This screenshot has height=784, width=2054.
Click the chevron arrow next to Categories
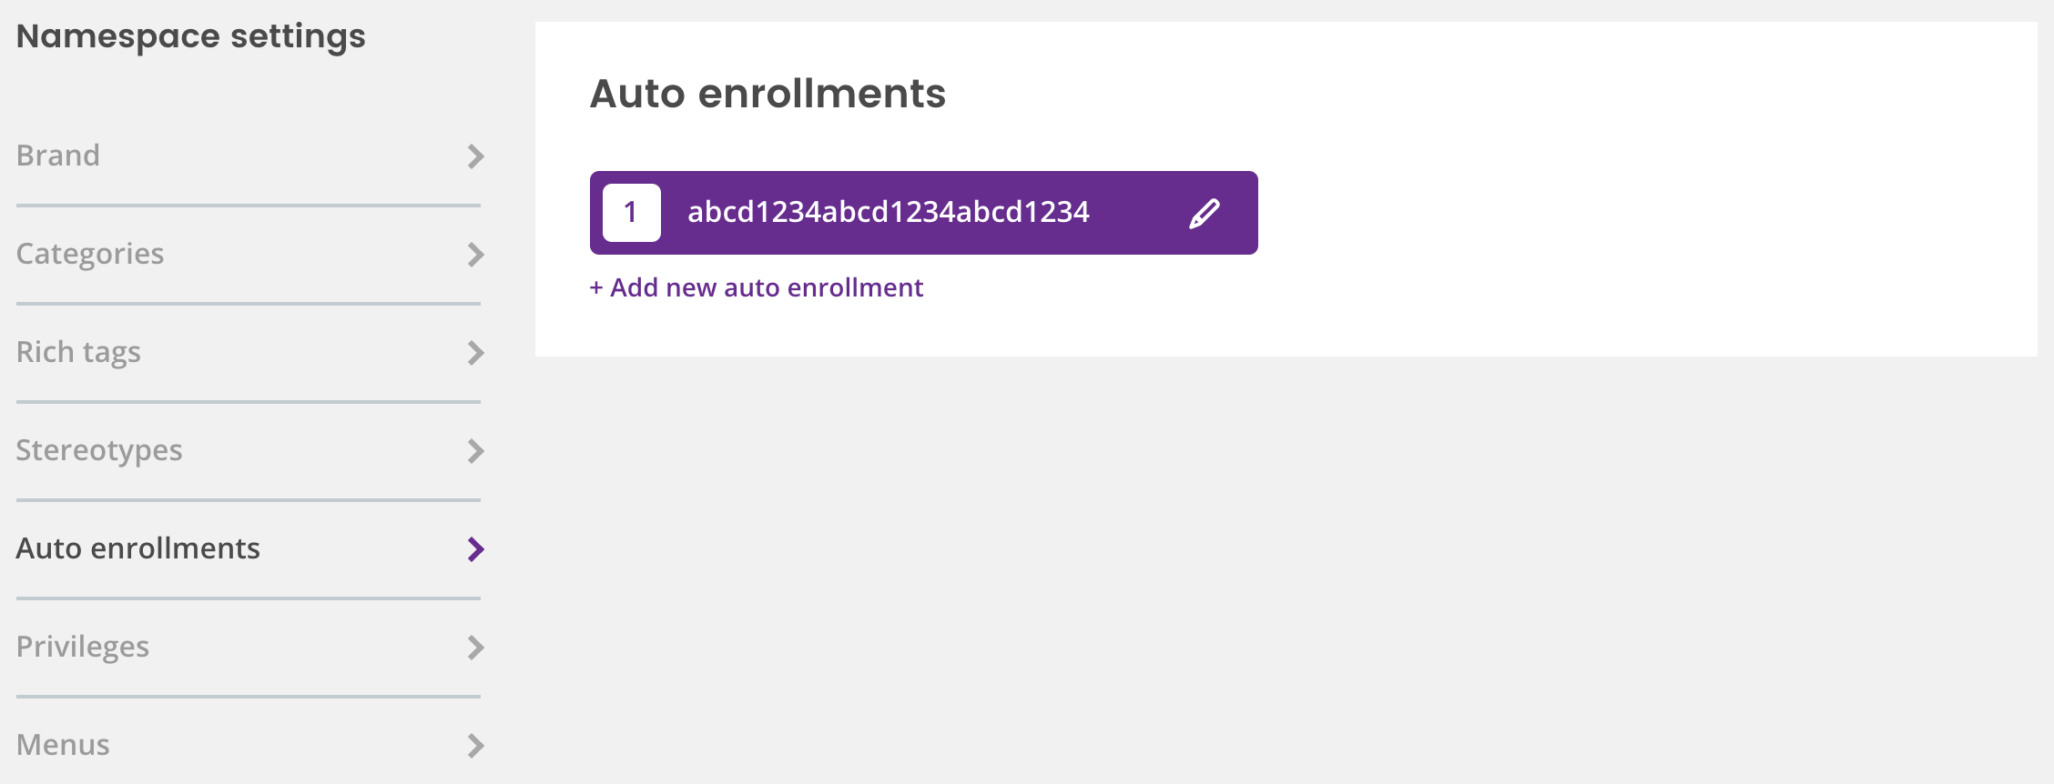tap(475, 255)
